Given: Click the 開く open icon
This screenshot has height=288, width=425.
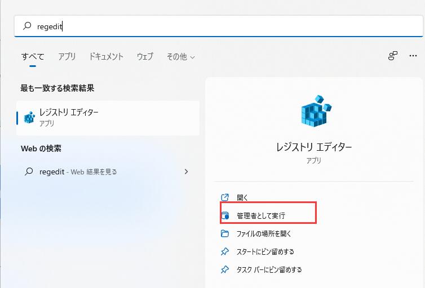Looking at the screenshot, I should coord(225,197).
